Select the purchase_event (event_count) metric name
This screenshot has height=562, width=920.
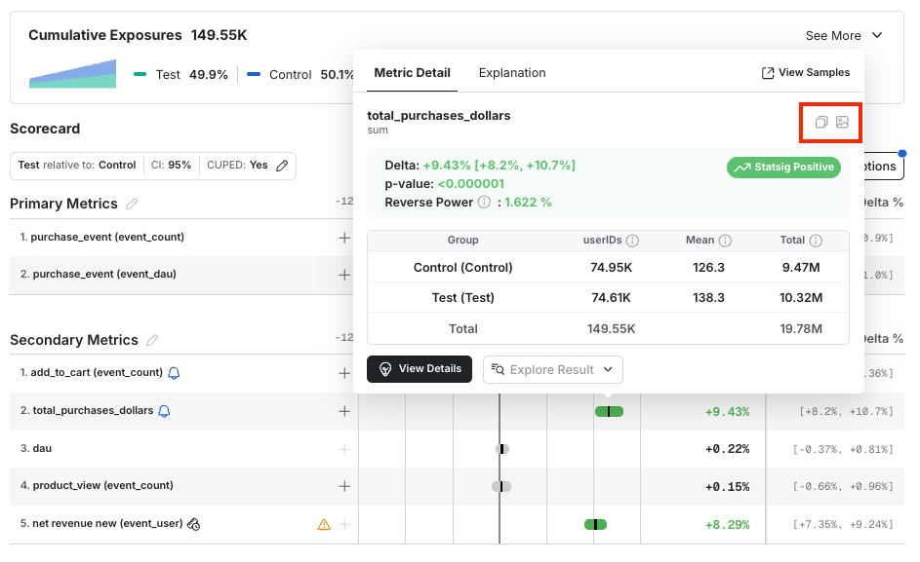pos(107,237)
